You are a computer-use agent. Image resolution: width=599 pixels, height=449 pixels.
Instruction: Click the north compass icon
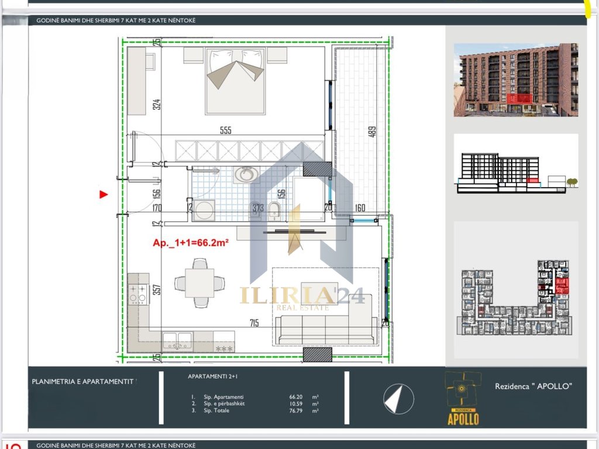398,399
